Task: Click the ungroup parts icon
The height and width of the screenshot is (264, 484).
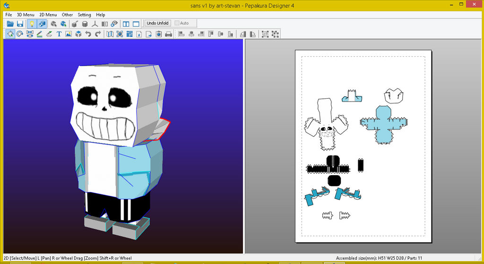Action: point(276,34)
